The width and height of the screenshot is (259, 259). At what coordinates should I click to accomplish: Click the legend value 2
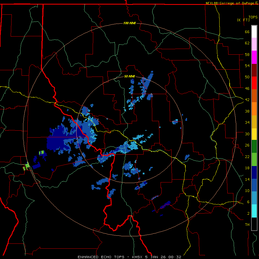(248, 213)
